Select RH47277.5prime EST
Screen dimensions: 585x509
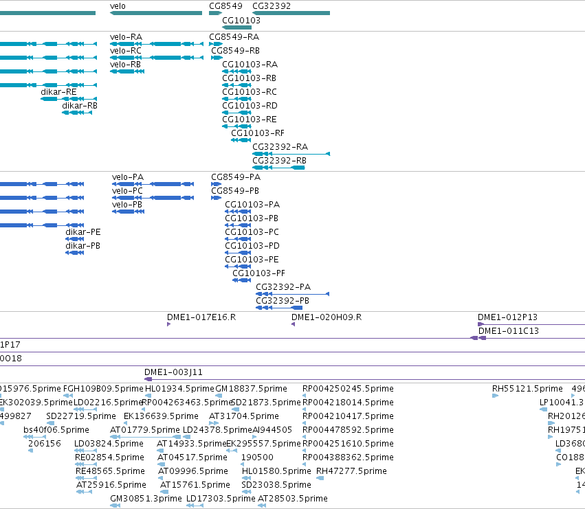point(351,472)
